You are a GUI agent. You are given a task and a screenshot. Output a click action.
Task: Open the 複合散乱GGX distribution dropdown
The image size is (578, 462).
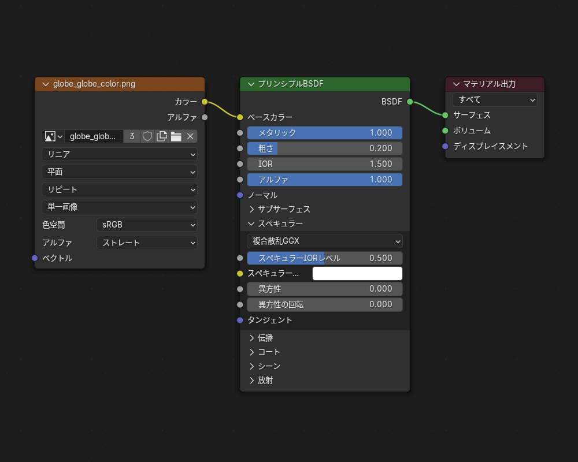(x=325, y=241)
